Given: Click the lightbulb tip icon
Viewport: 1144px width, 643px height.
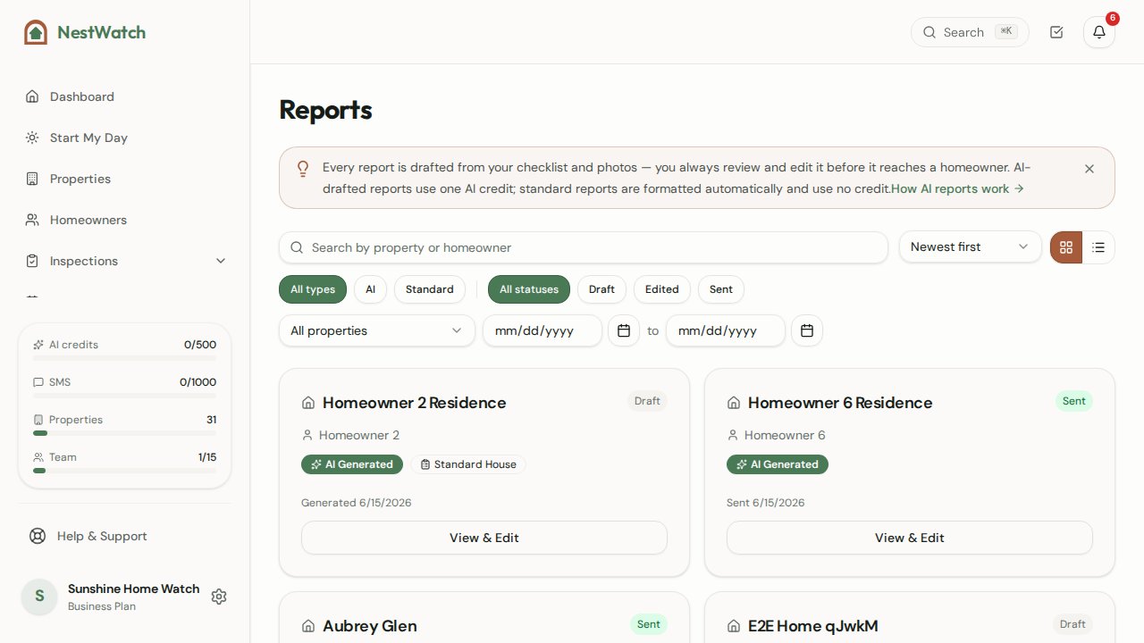Looking at the screenshot, I should click(303, 168).
